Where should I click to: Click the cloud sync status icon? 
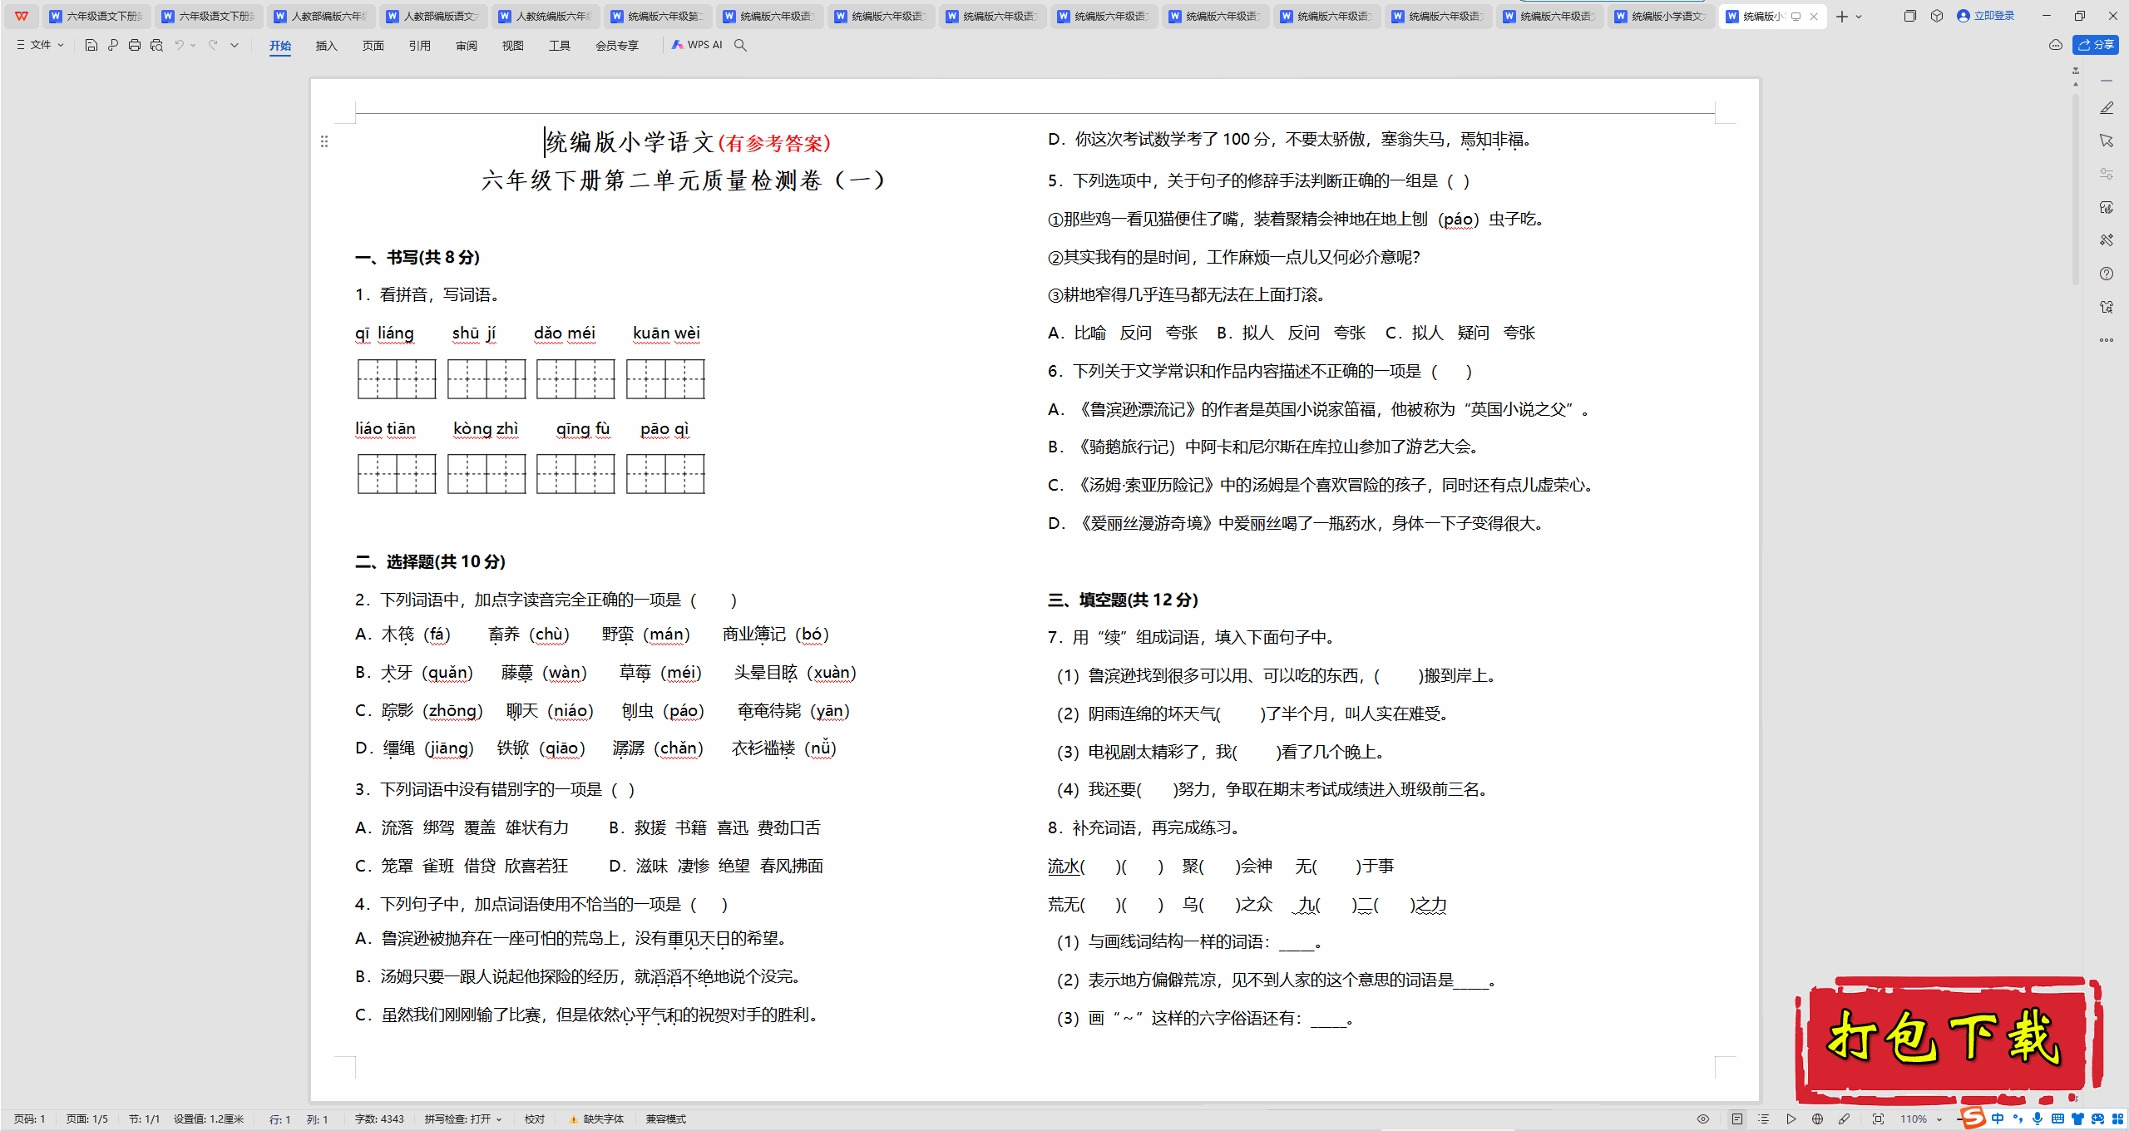[2056, 45]
